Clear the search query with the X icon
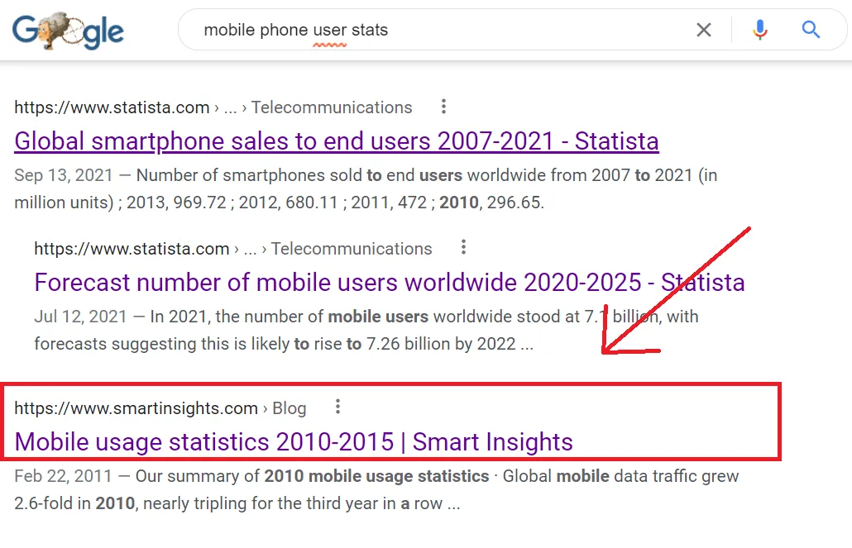852x548 pixels. (703, 31)
